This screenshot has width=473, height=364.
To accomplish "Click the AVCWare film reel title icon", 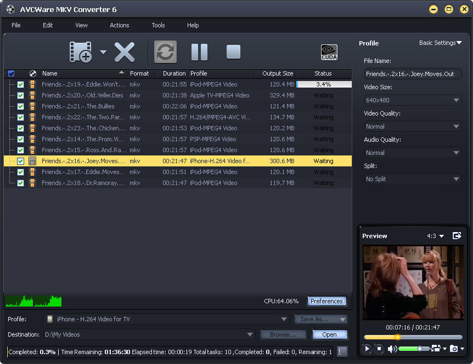I will pyautogui.click(x=10, y=9).
